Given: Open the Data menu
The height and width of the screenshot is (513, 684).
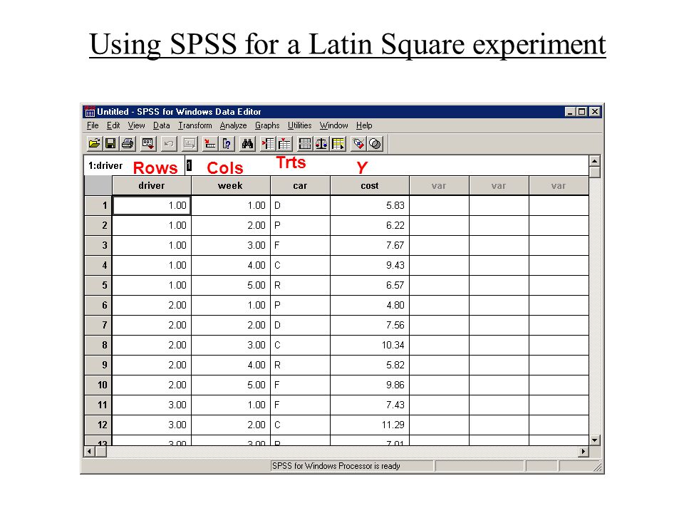Looking at the screenshot, I should (x=162, y=125).
